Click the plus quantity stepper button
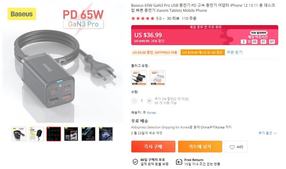 coord(149,101)
